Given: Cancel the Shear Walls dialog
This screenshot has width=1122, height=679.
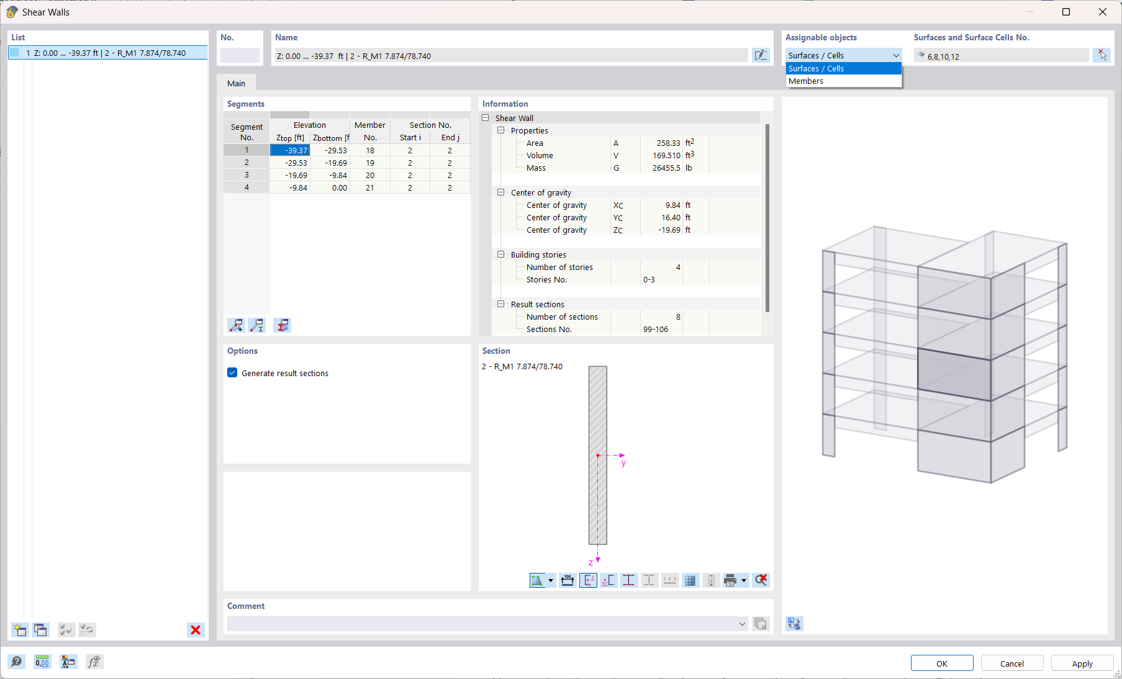Looking at the screenshot, I should (1011, 663).
